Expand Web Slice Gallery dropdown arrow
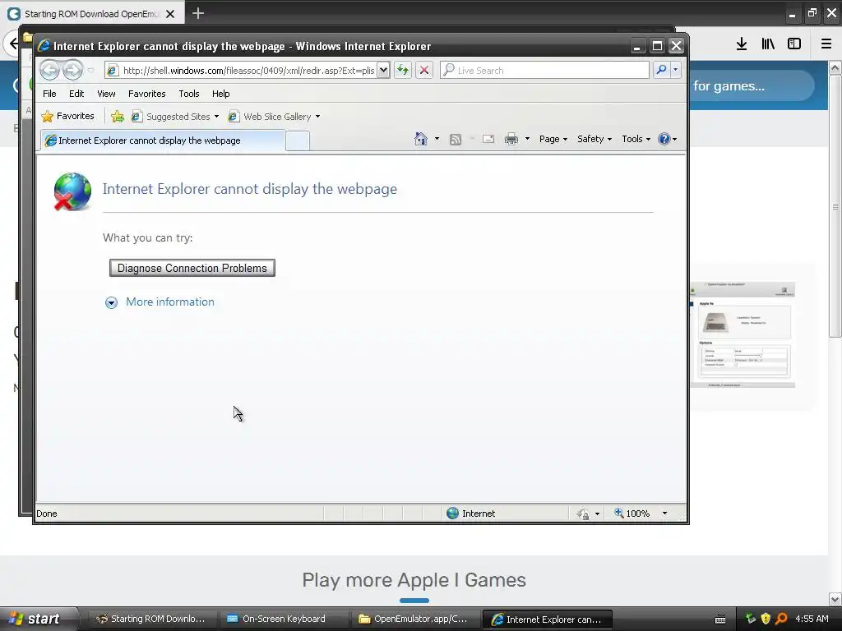 [x=318, y=117]
